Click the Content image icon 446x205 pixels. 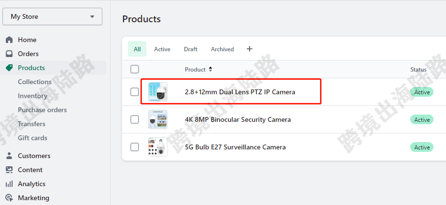point(9,170)
